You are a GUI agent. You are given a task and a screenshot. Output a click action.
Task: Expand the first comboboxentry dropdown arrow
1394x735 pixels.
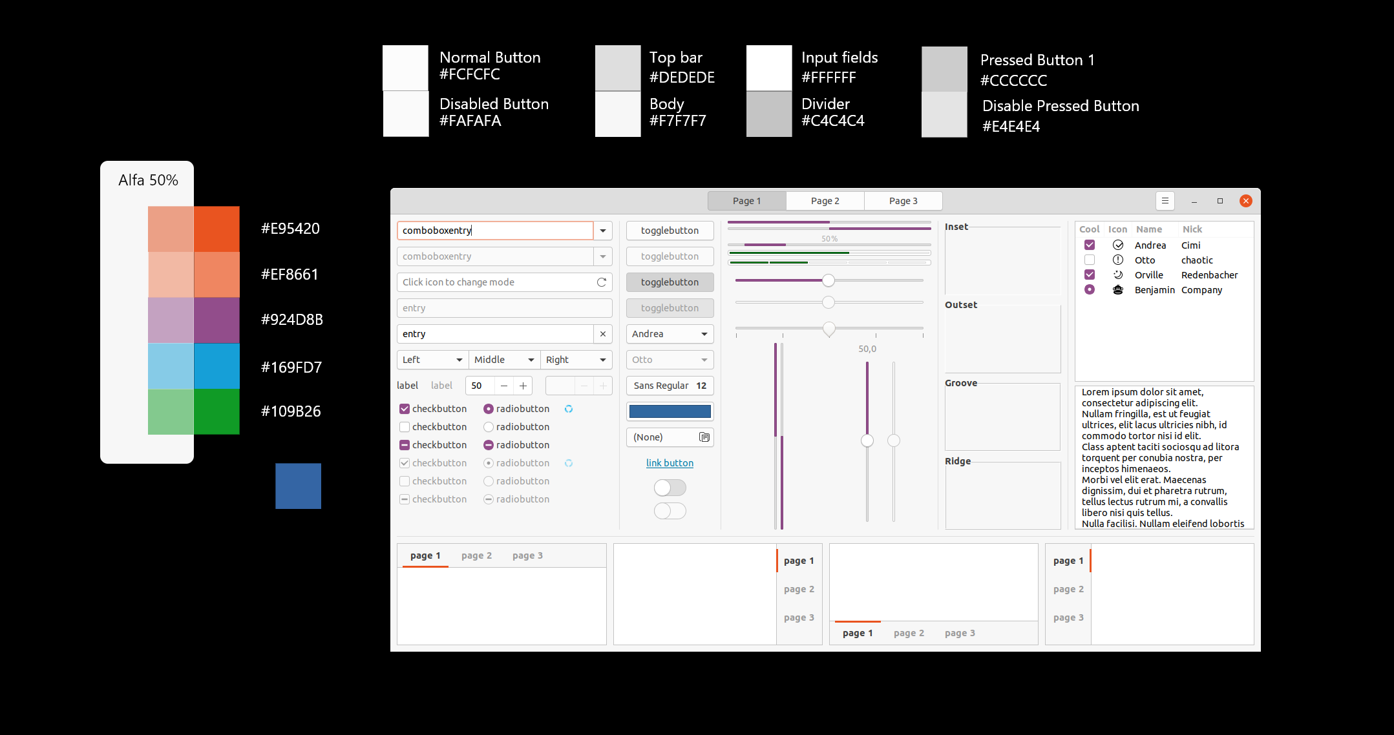pyautogui.click(x=602, y=231)
